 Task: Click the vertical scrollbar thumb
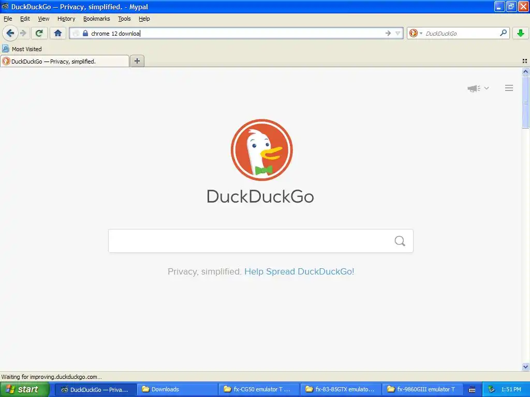tap(525, 102)
